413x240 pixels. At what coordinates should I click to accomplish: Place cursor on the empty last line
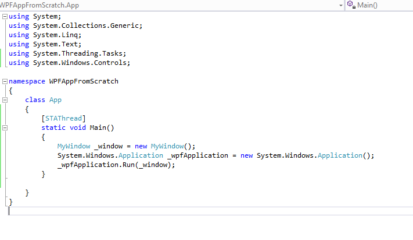pyautogui.click(x=211, y=211)
